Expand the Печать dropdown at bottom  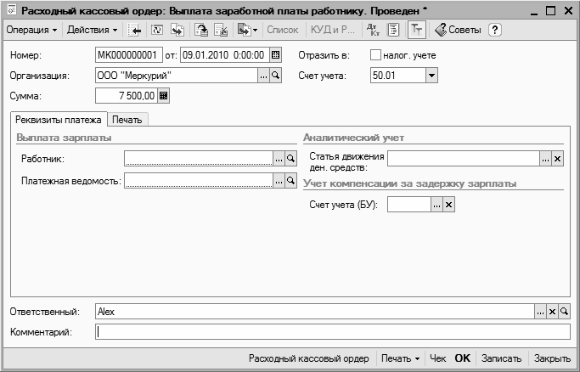(x=401, y=359)
